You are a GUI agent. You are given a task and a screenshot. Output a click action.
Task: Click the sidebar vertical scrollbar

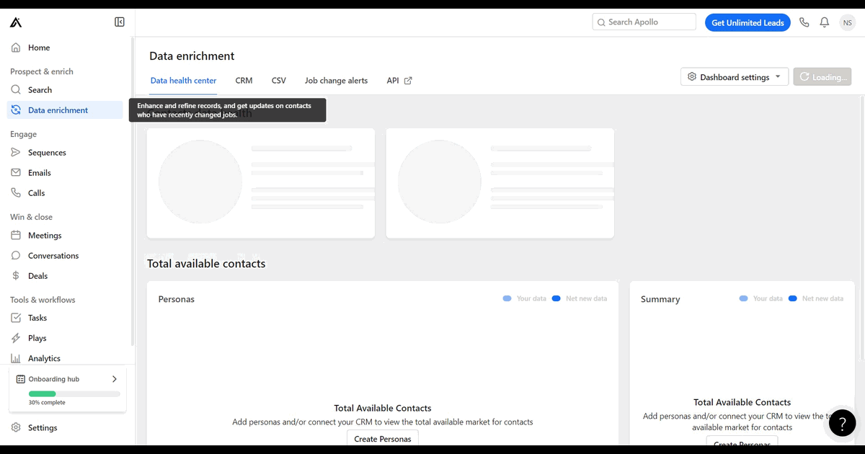(x=132, y=191)
